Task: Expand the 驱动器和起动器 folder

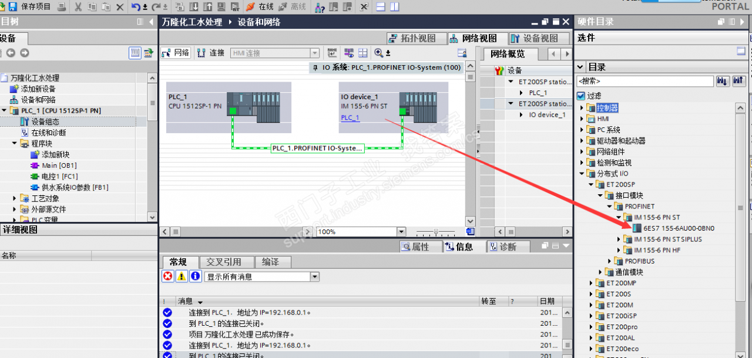Action: pos(582,141)
